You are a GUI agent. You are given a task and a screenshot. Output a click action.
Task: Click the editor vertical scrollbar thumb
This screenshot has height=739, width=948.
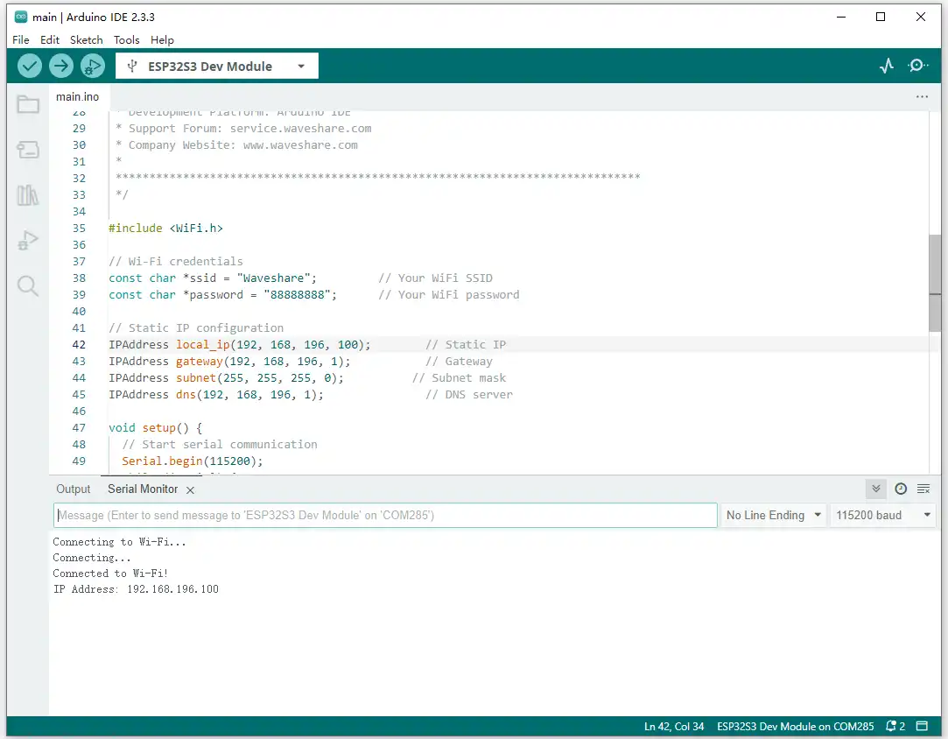click(935, 283)
